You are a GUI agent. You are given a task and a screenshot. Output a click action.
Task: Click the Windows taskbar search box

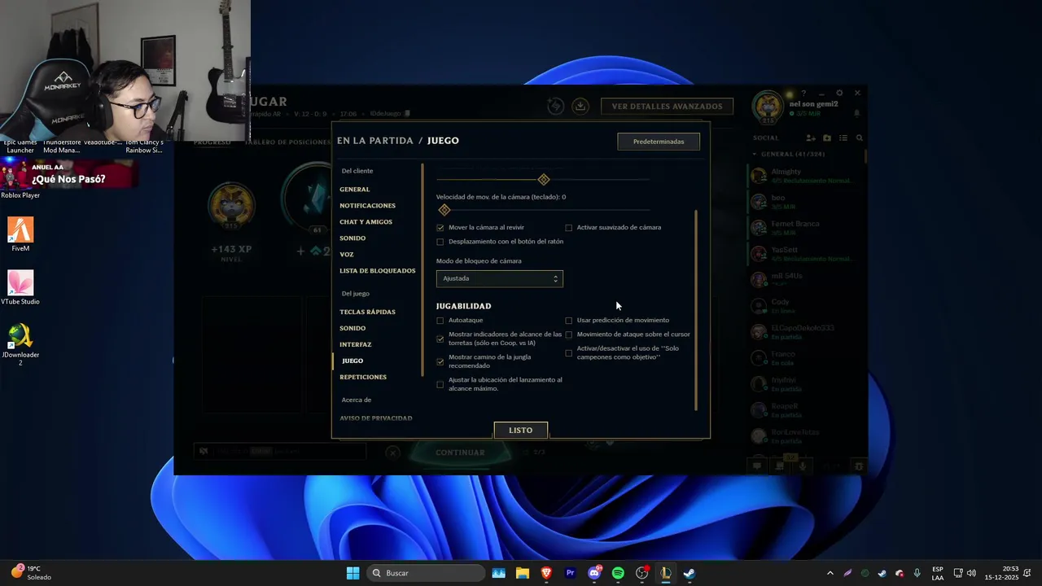coord(425,573)
